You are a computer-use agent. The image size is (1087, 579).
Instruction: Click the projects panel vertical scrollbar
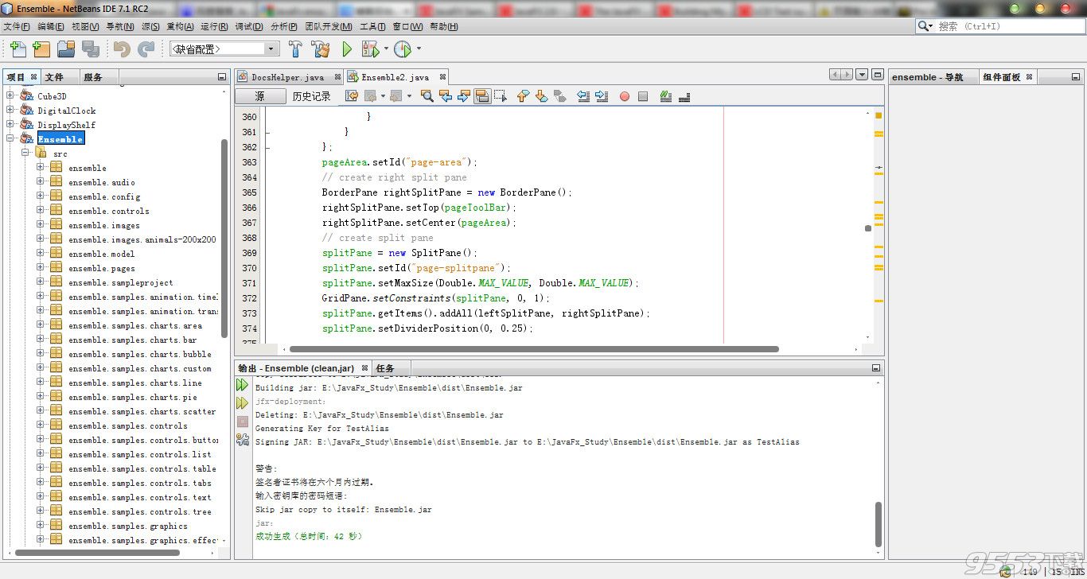click(x=224, y=239)
